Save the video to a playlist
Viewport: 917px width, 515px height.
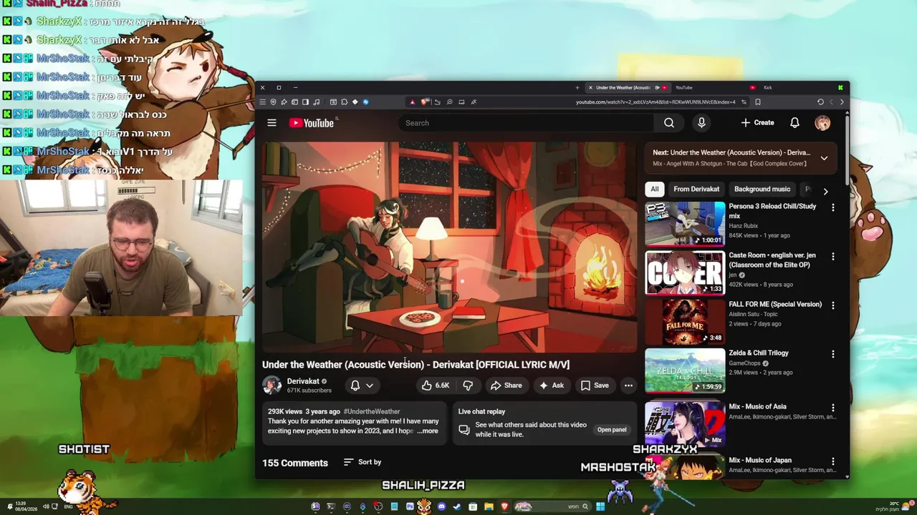coord(595,386)
